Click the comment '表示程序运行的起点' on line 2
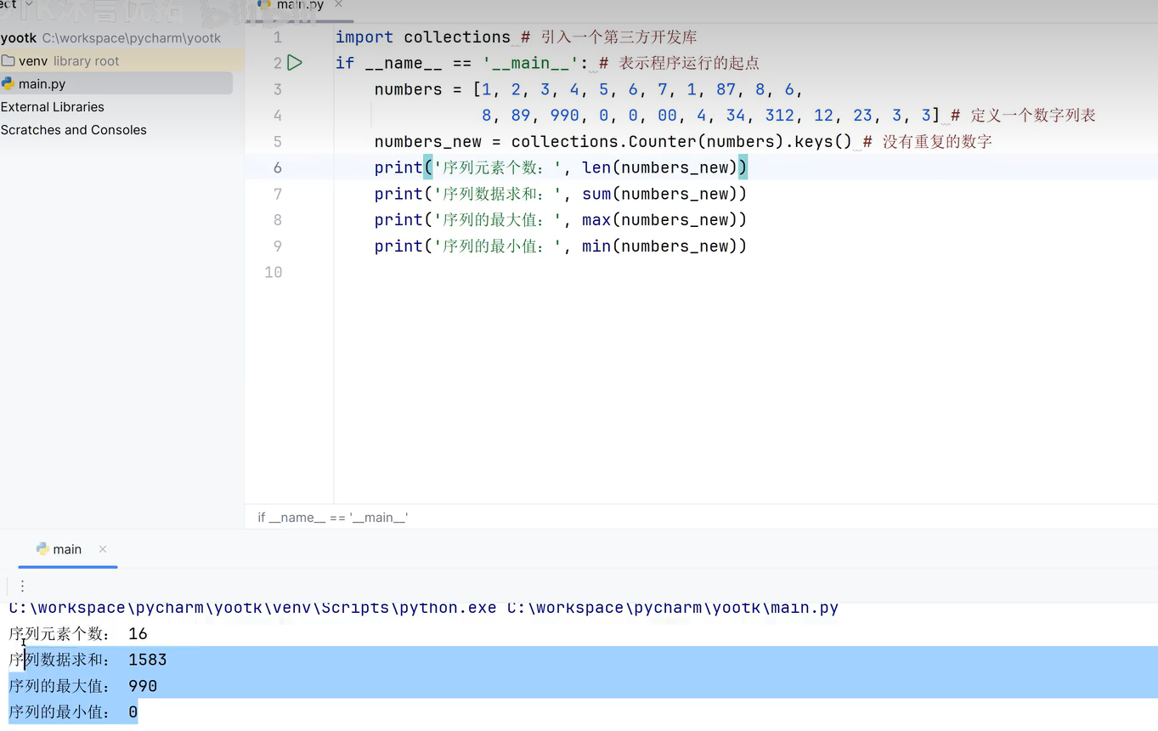Image resolution: width=1158 pixels, height=731 pixels. pyautogui.click(x=689, y=64)
